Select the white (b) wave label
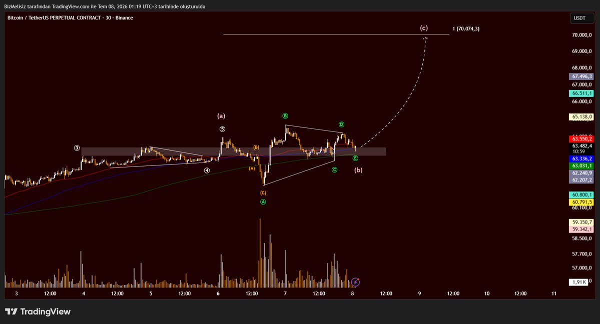The height and width of the screenshot is (324, 600). click(x=358, y=170)
